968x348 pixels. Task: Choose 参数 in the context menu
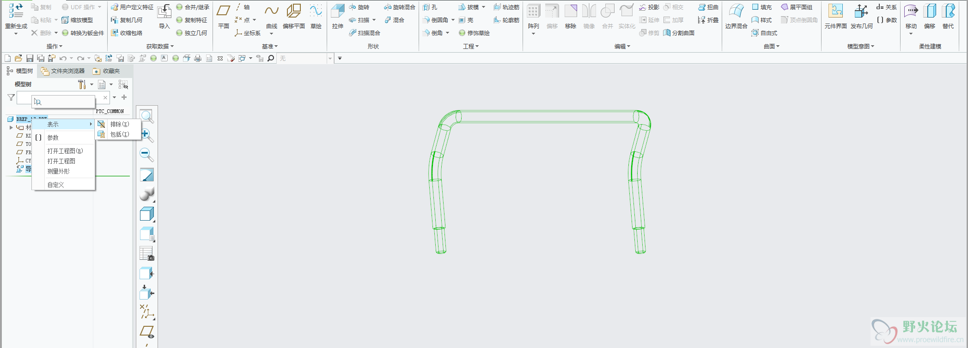click(x=63, y=138)
